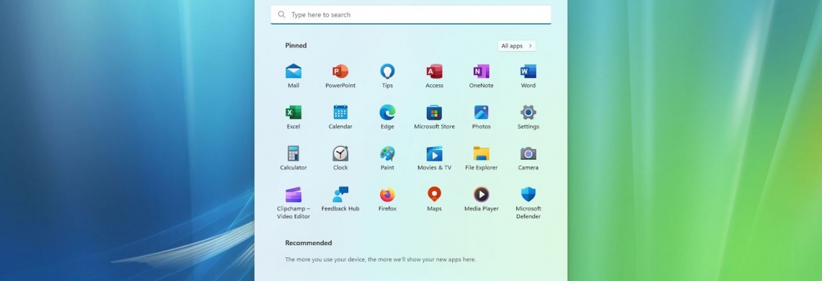Open Feedback Hub
822x281 pixels.
point(340,199)
